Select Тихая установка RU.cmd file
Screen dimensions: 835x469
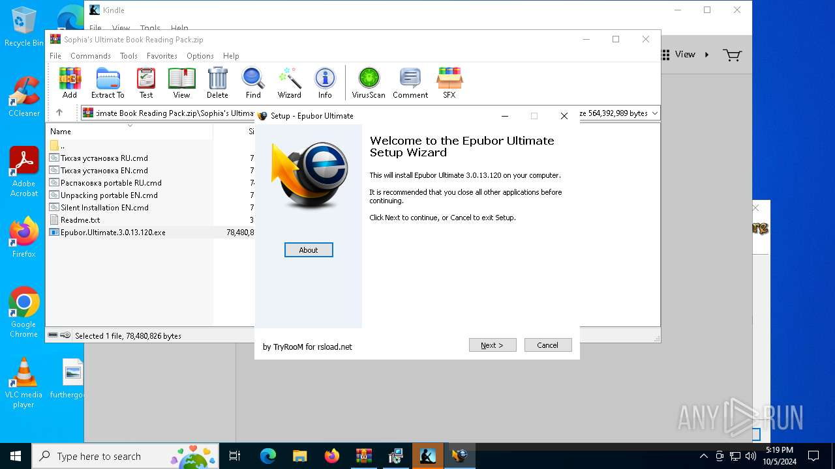(x=104, y=158)
